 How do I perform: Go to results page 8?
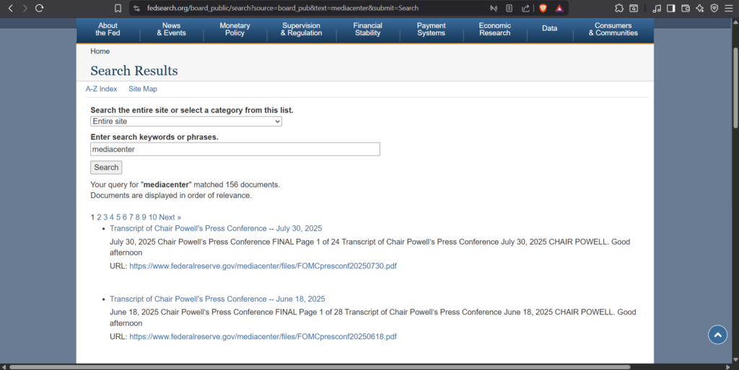click(138, 217)
